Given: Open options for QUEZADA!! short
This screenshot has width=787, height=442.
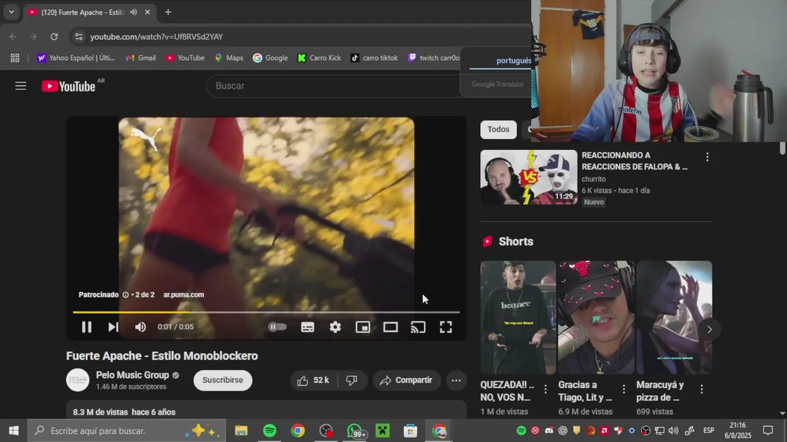Looking at the screenshot, I should pyautogui.click(x=545, y=389).
